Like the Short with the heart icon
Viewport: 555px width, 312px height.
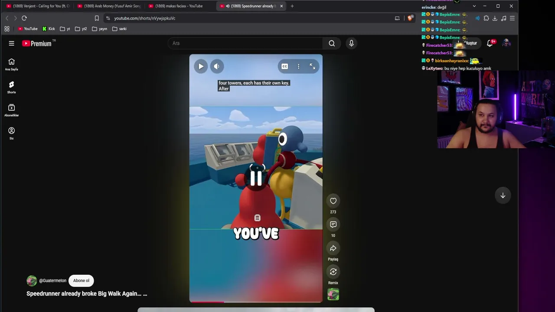(333, 201)
